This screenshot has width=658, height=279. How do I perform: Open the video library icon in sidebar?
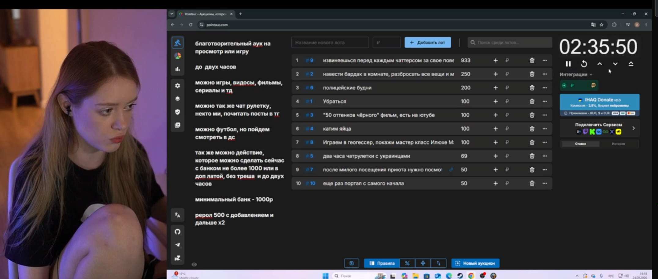click(178, 125)
